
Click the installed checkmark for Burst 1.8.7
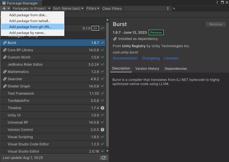102,43
